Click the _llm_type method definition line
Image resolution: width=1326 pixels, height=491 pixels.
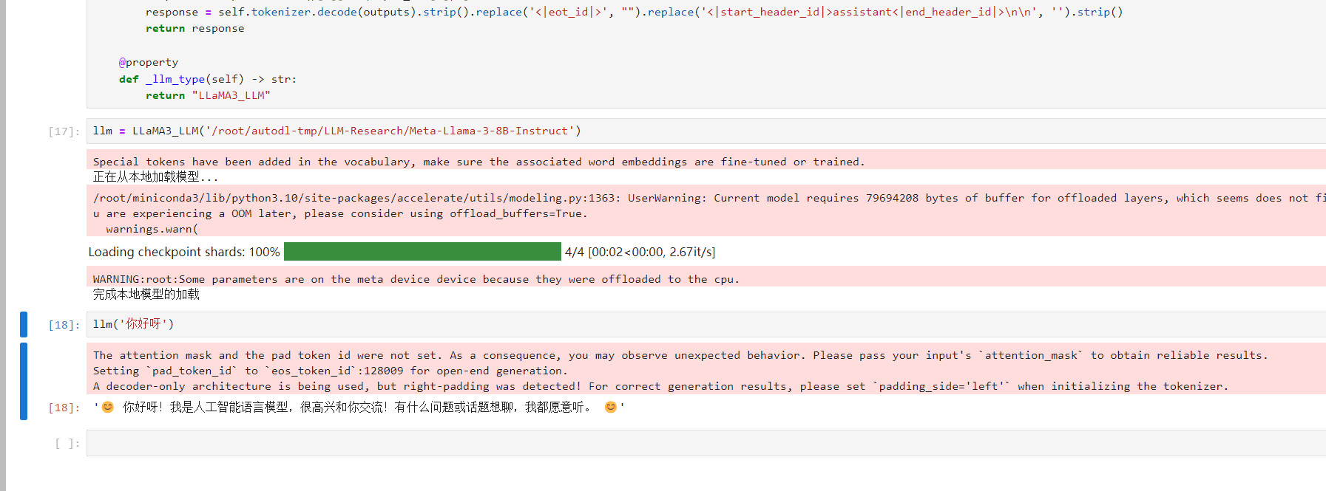coord(207,79)
